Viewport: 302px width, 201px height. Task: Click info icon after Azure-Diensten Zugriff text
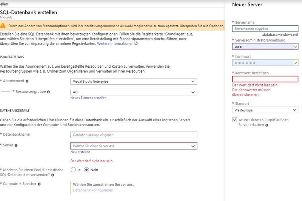click(x=267, y=125)
